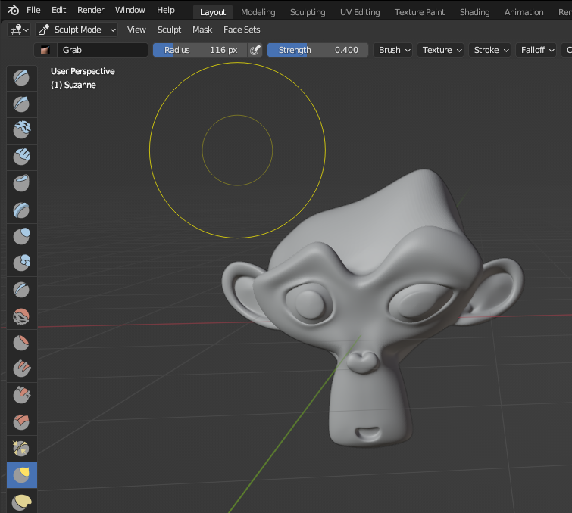Switch to the Modeling workspace tab
Viewport: 572px width, 513px height.
(258, 12)
